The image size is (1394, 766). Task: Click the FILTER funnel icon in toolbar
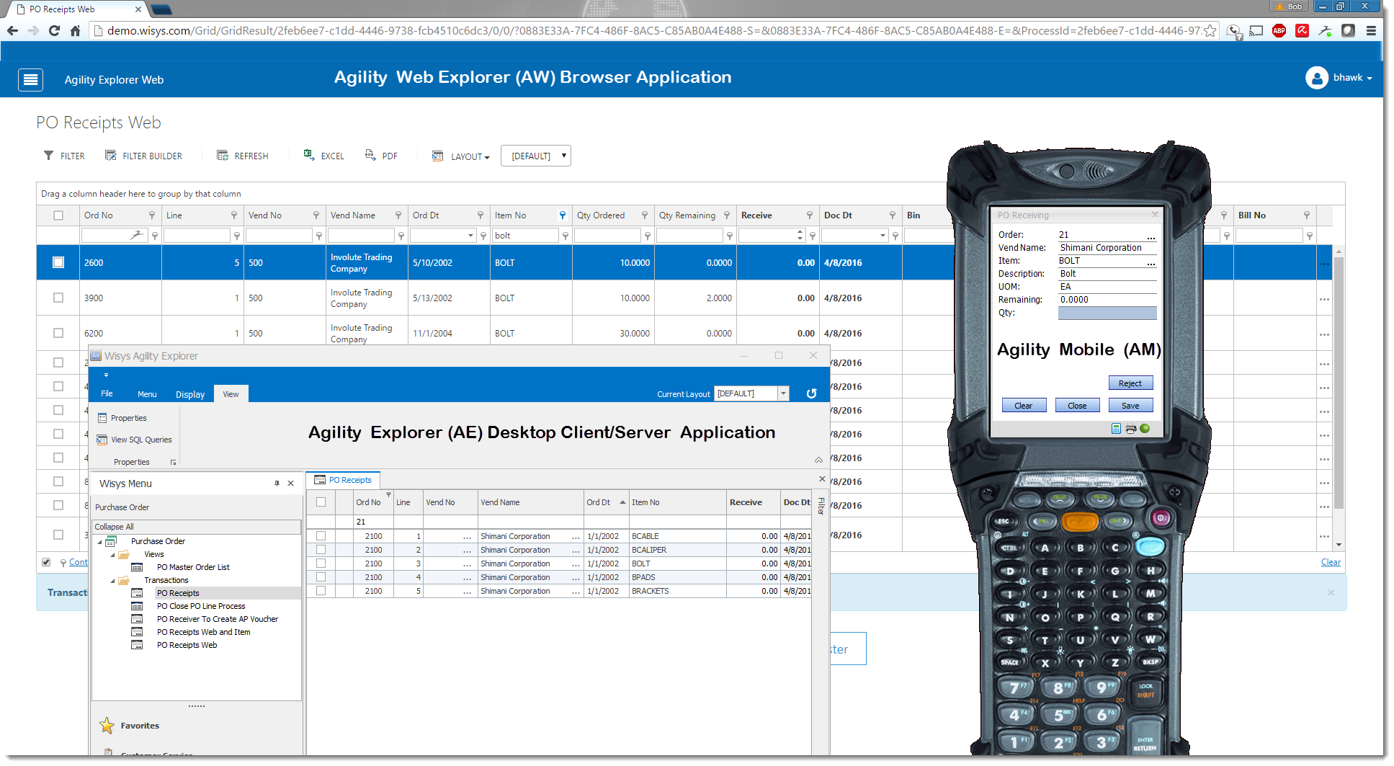coord(48,156)
